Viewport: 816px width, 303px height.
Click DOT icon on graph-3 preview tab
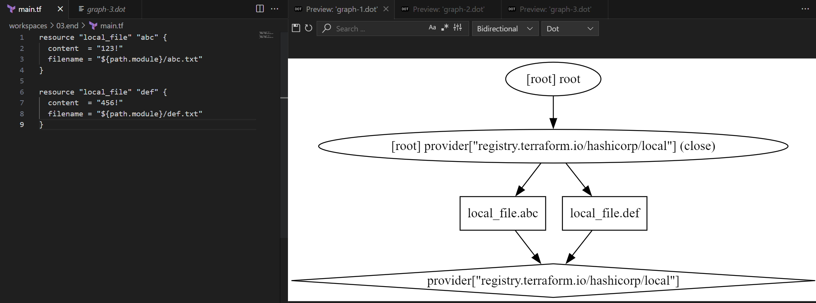(512, 9)
